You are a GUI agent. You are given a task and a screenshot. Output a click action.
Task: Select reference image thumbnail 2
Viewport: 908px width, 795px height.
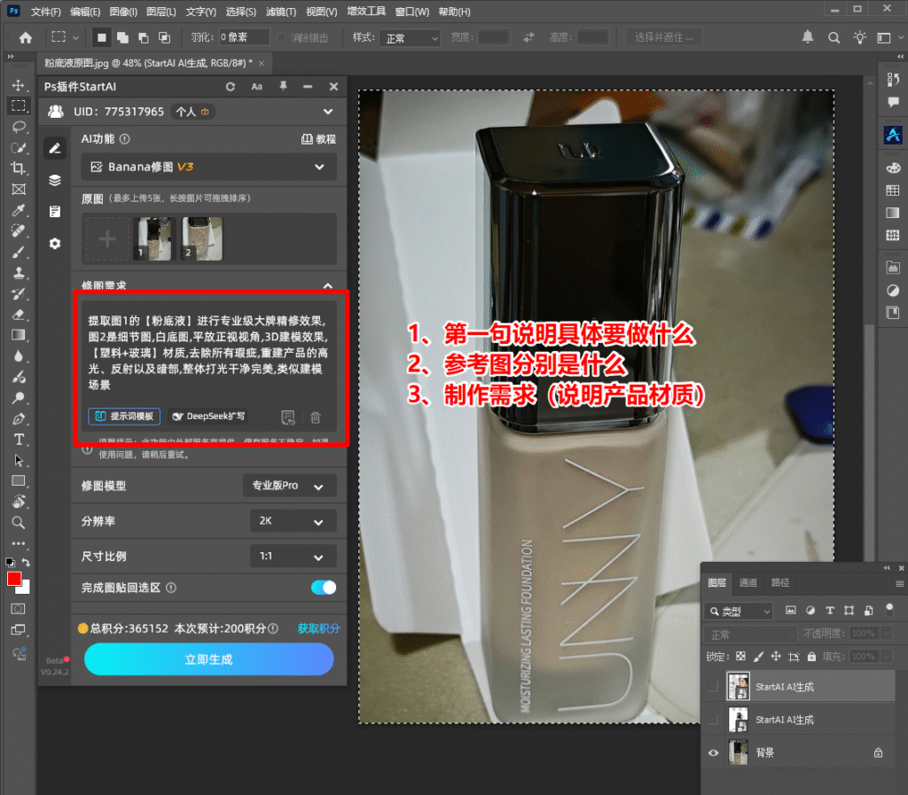(201, 239)
